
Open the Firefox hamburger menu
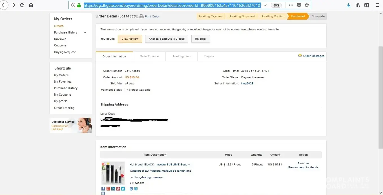378,5
